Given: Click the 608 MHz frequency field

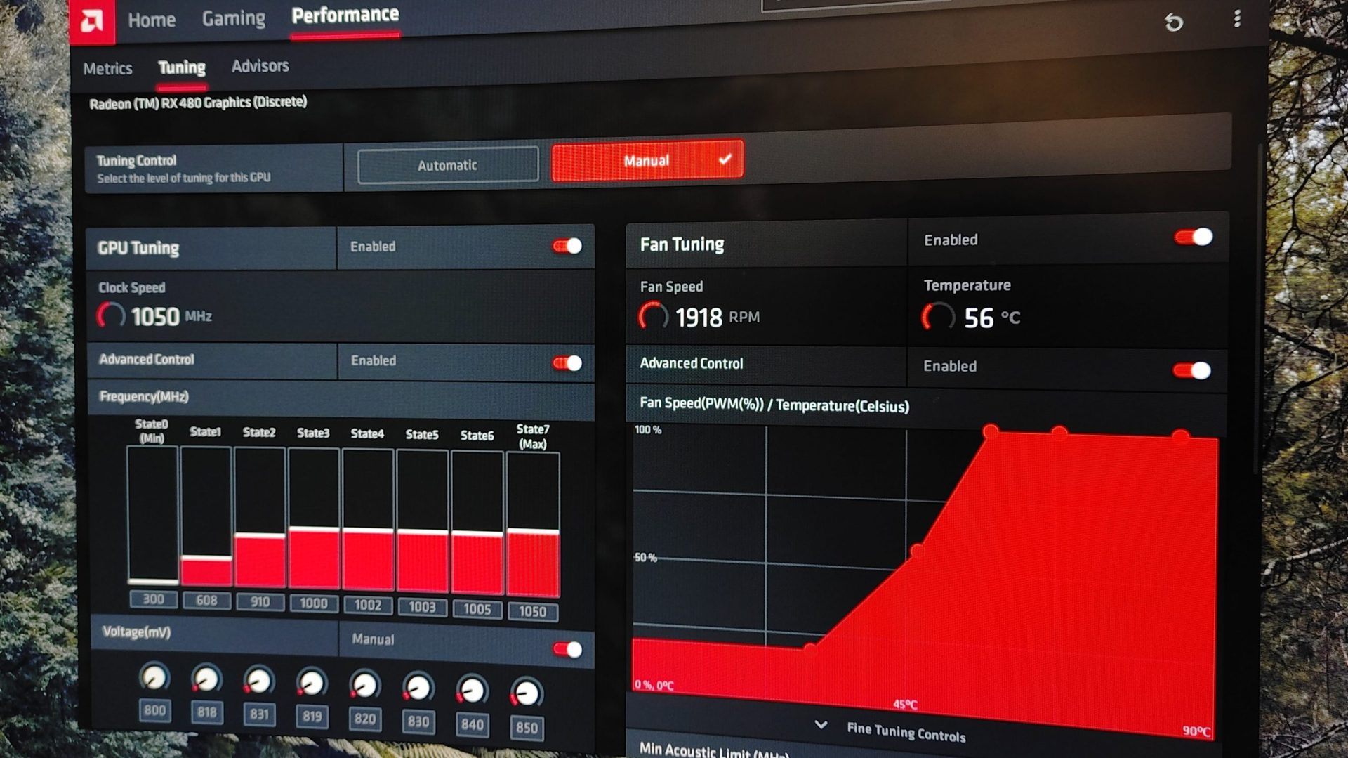Looking at the screenshot, I should pos(206,601).
